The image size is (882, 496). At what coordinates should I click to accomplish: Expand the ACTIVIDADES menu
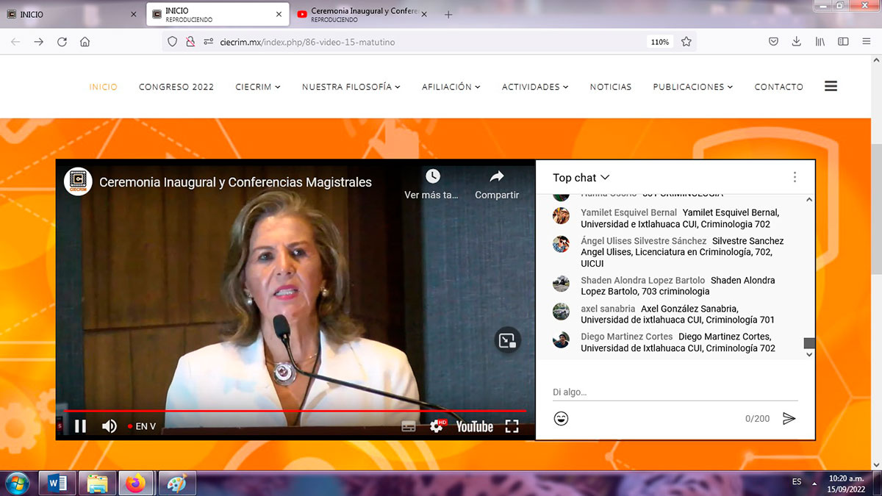tap(535, 87)
